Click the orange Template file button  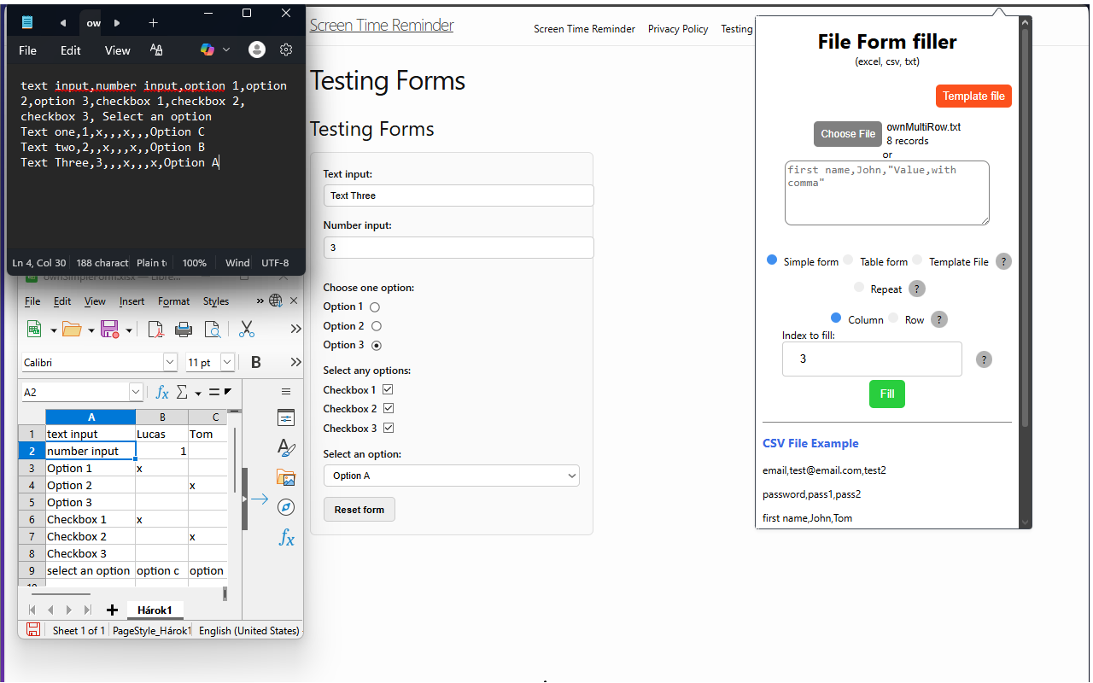coord(973,96)
